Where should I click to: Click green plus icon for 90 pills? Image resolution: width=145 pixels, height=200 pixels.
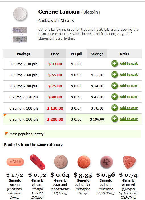(x=115, y=86)
